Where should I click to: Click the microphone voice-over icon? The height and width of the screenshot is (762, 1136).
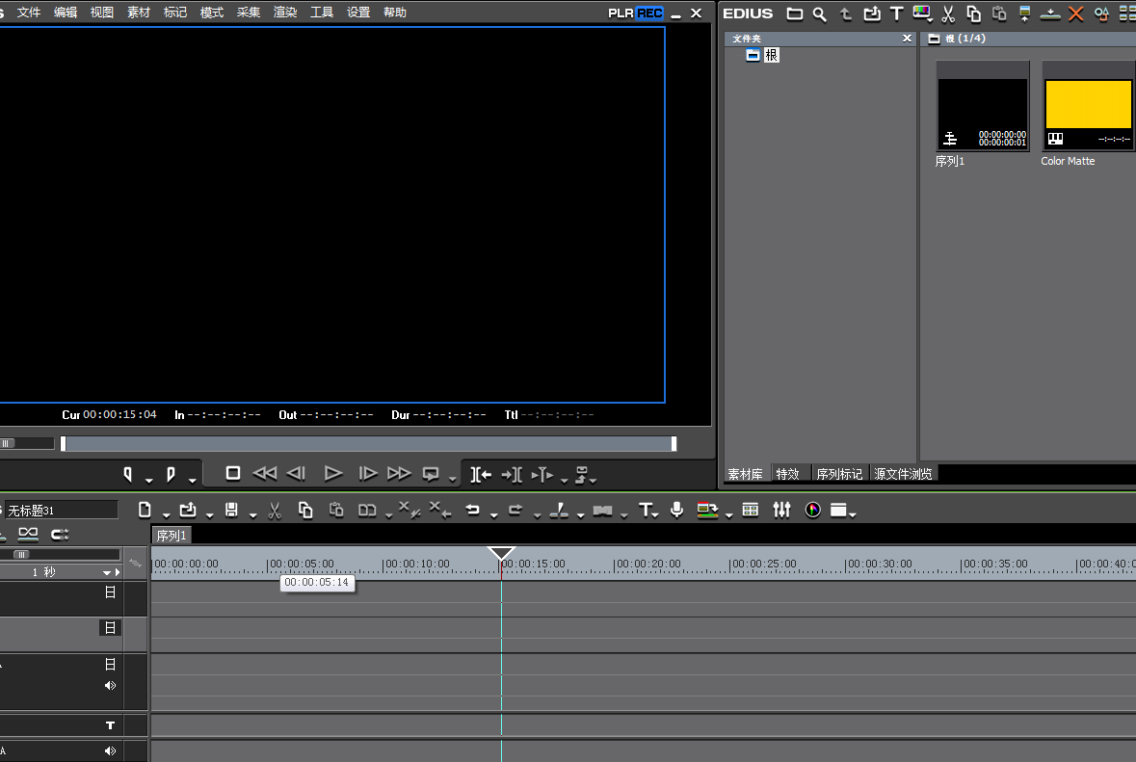[676, 510]
